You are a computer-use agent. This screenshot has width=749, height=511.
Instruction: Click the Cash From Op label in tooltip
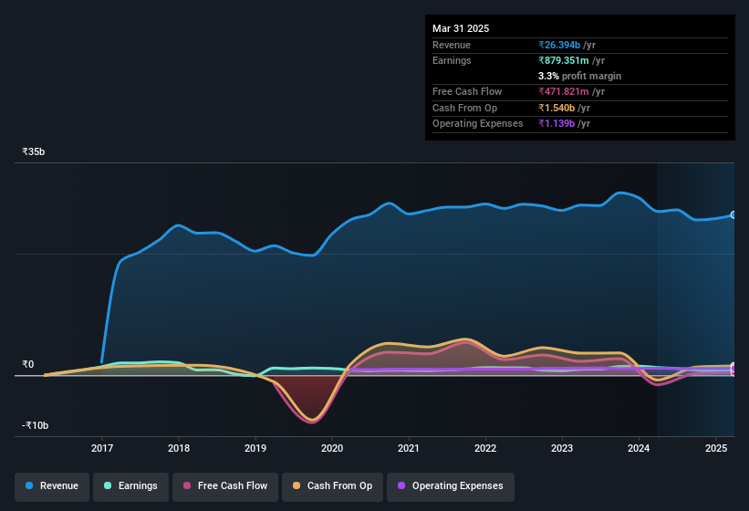click(x=464, y=108)
